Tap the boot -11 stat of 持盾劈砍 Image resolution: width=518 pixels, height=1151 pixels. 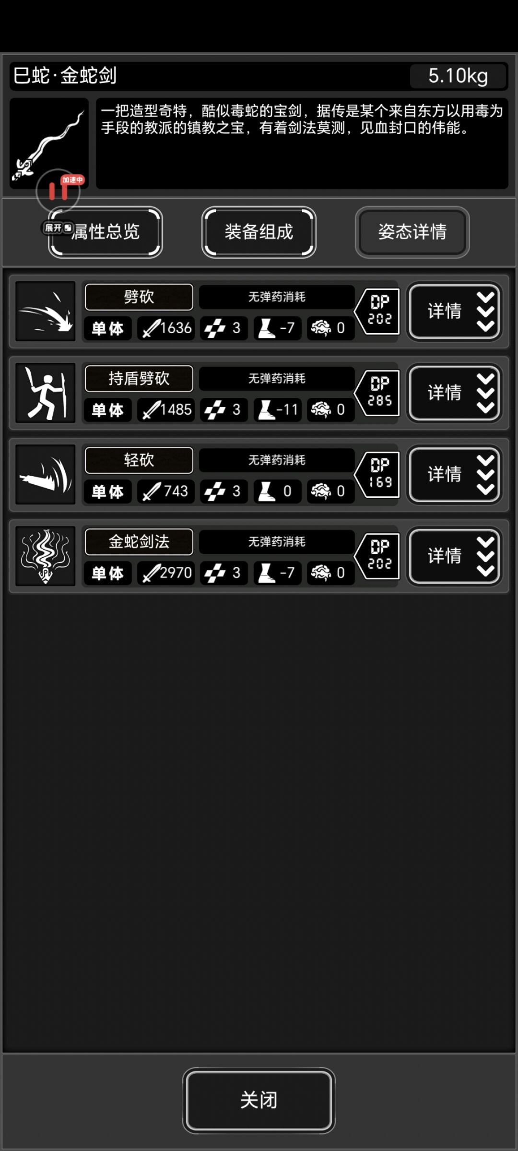click(x=278, y=409)
